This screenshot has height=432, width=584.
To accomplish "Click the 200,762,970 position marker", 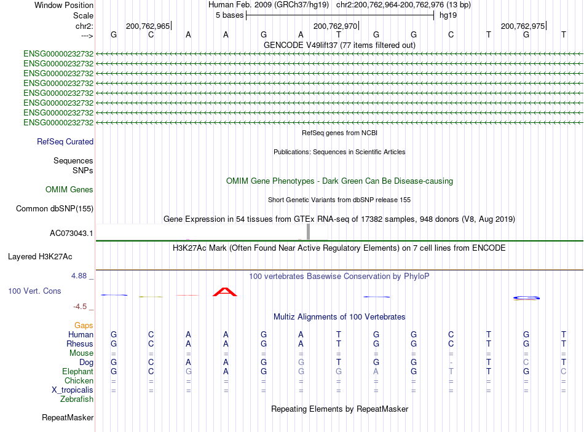I will 336,26.
